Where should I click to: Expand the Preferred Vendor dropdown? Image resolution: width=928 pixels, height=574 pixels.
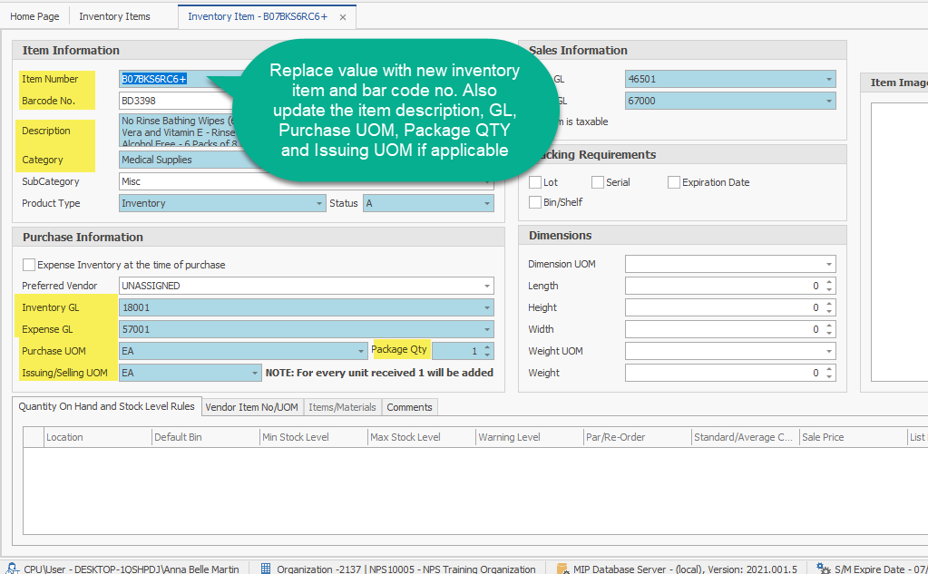pyautogui.click(x=487, y=286)
